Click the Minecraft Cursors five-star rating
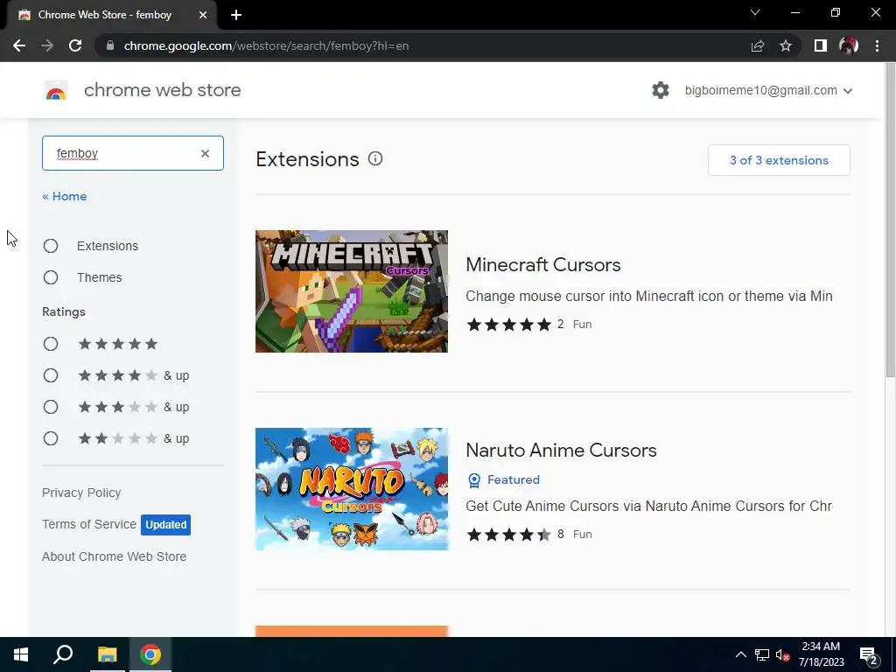The height and width of the screenshot is (672, 896). 508,325
